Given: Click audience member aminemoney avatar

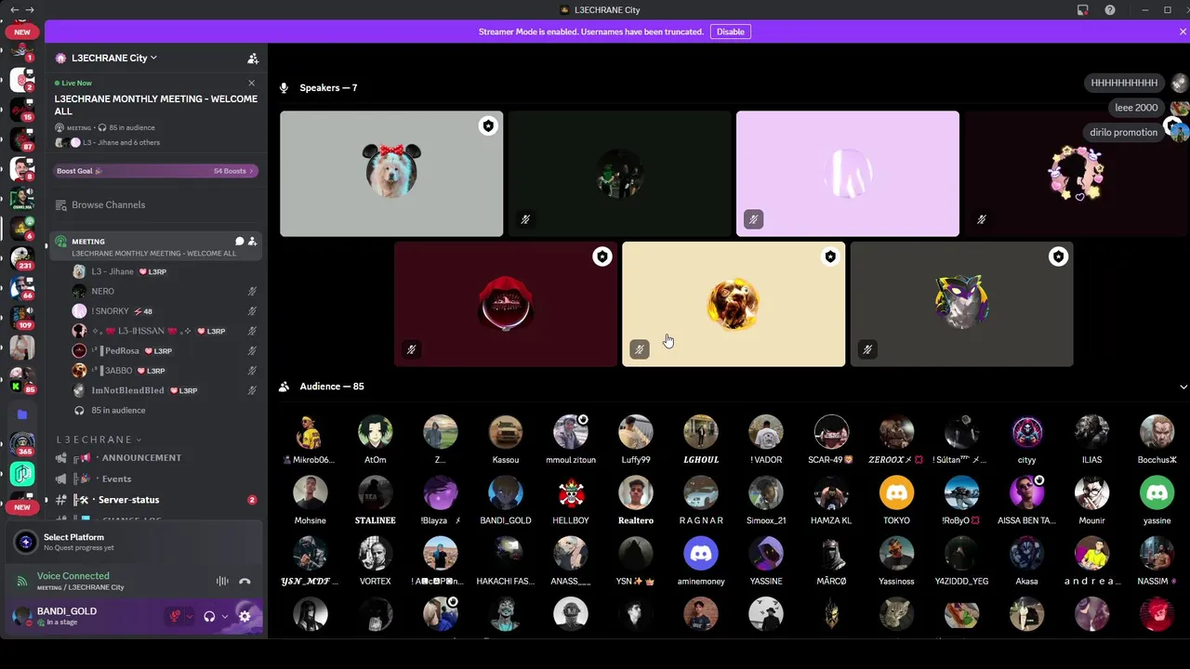Looking at the screenshot, I should pos(701,554).
